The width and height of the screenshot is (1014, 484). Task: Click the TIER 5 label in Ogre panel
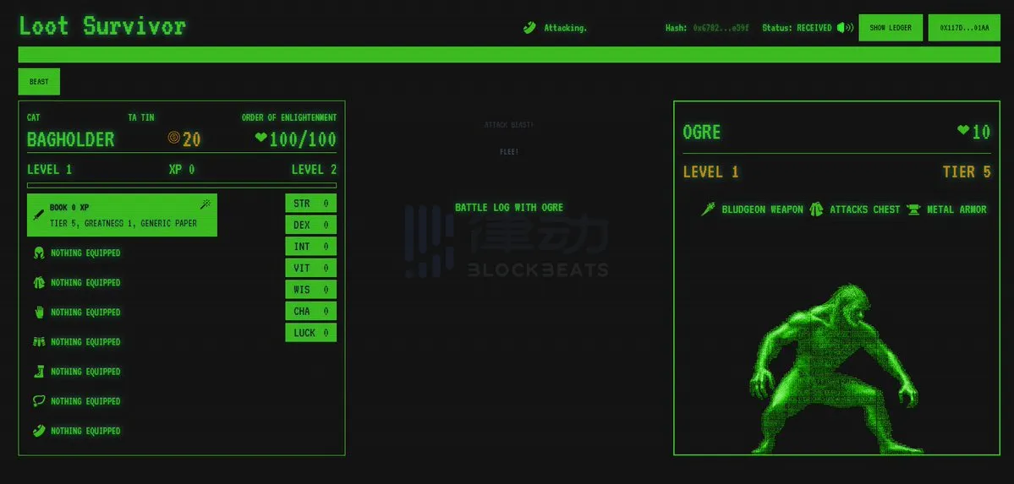[x=967, y=171]
